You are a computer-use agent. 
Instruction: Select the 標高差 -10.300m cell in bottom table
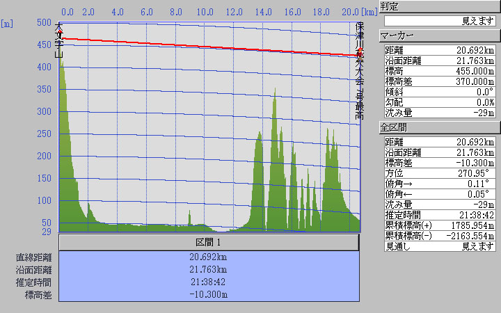click(209, 295)
